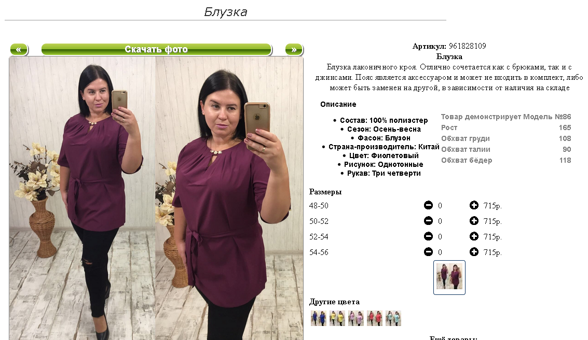
Task: Decrease quantity for size 48-50
Action: point(428,205)
